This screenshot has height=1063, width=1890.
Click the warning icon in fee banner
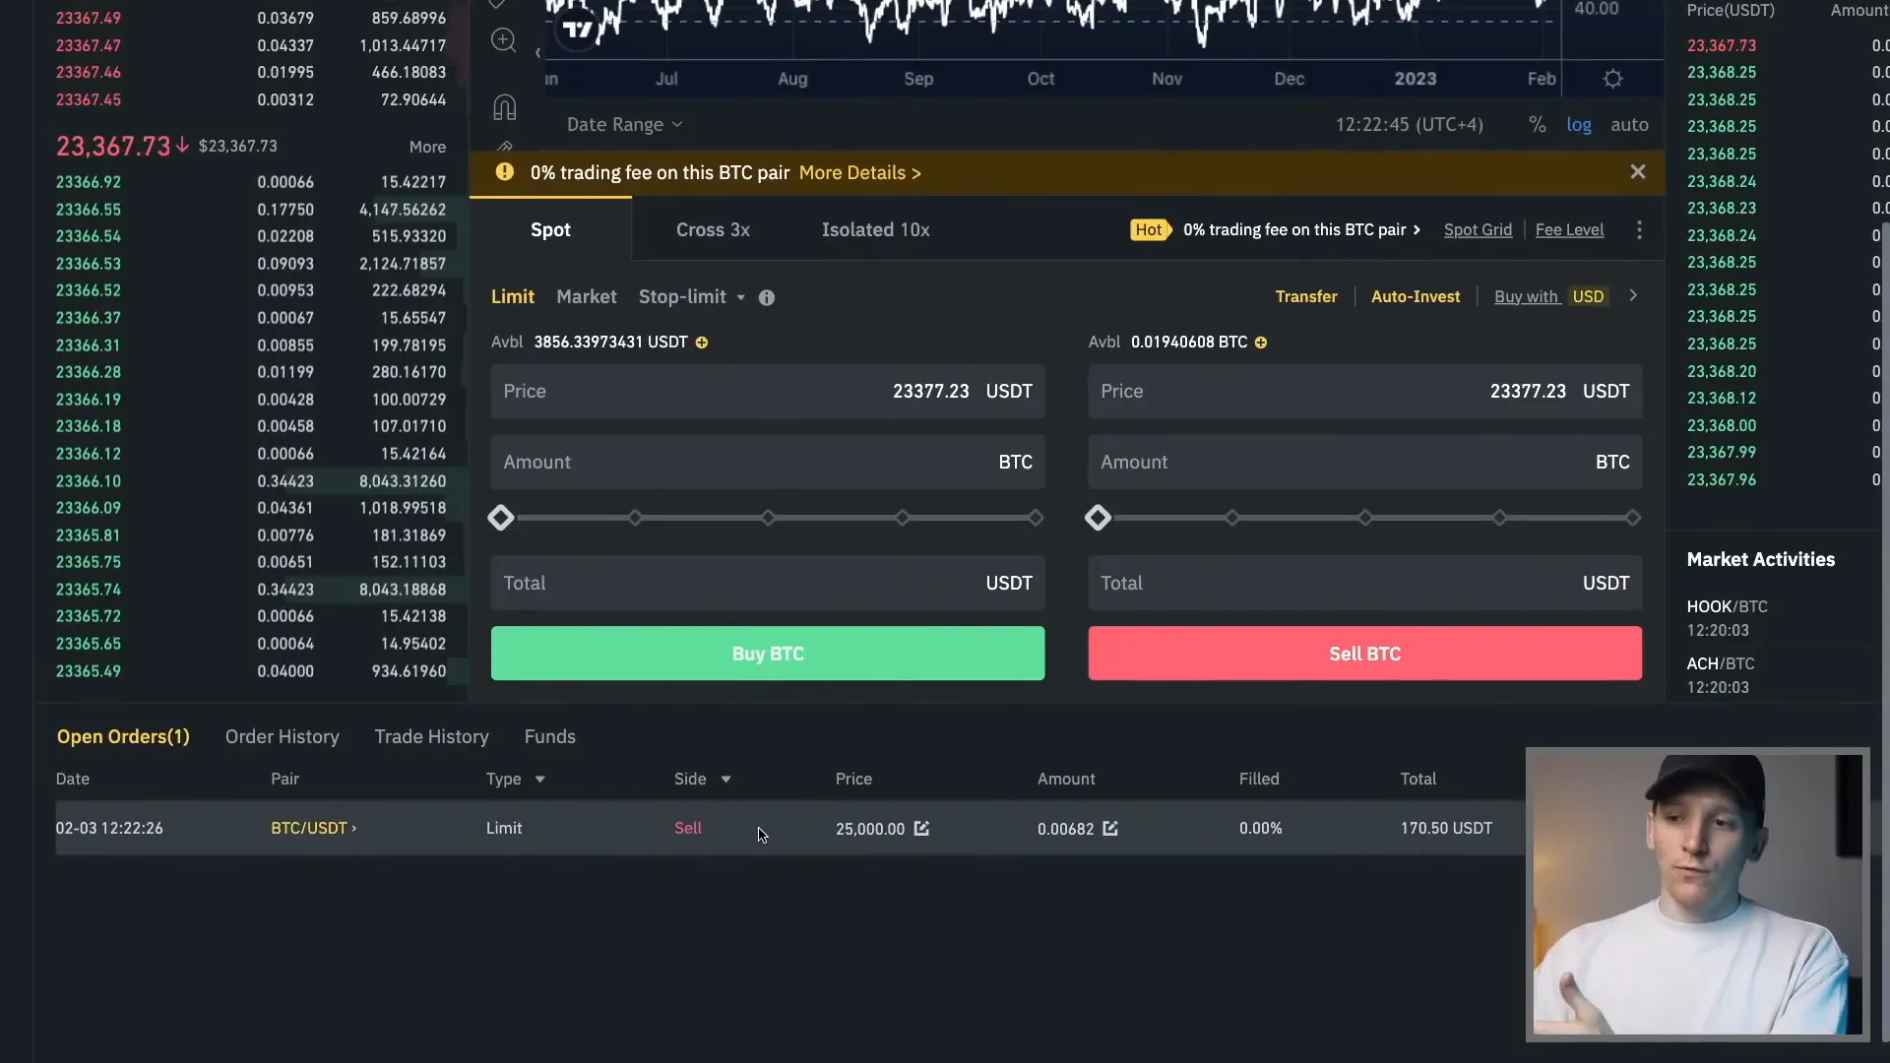point(505,172)
